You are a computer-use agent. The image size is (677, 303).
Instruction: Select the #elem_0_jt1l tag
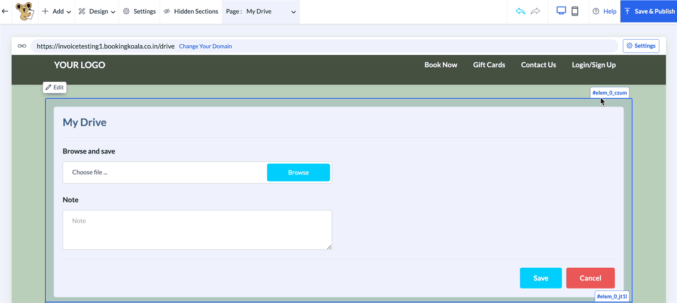tap(612, 296)
